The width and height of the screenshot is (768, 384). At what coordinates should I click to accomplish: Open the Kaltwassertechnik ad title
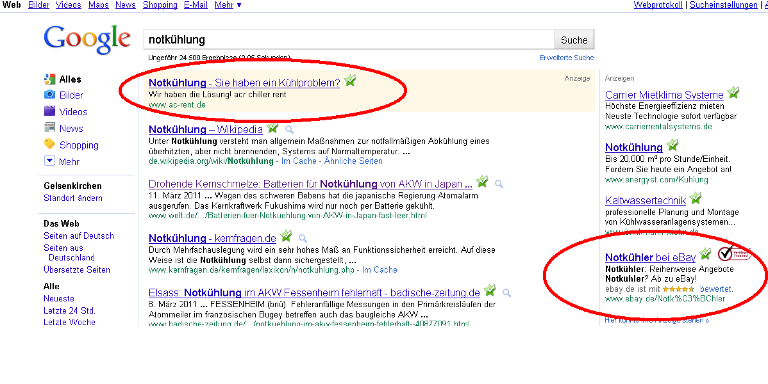pyautogui.click(x=646, y=200)
